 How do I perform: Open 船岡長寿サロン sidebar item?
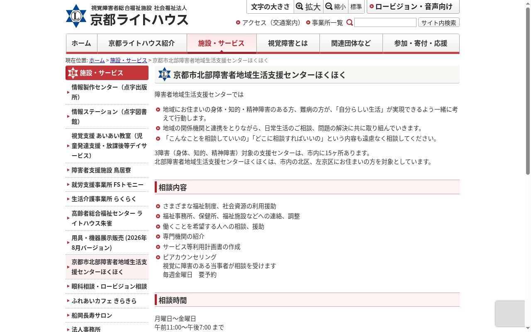[x=107, y=315]
